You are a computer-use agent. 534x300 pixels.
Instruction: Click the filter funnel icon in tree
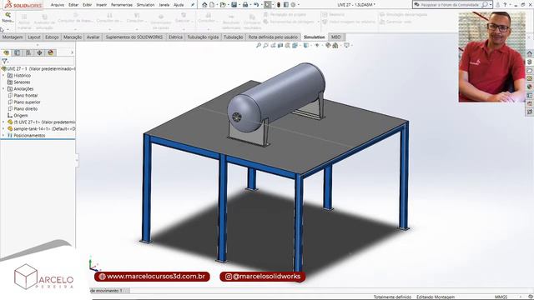tap(4, 61)
